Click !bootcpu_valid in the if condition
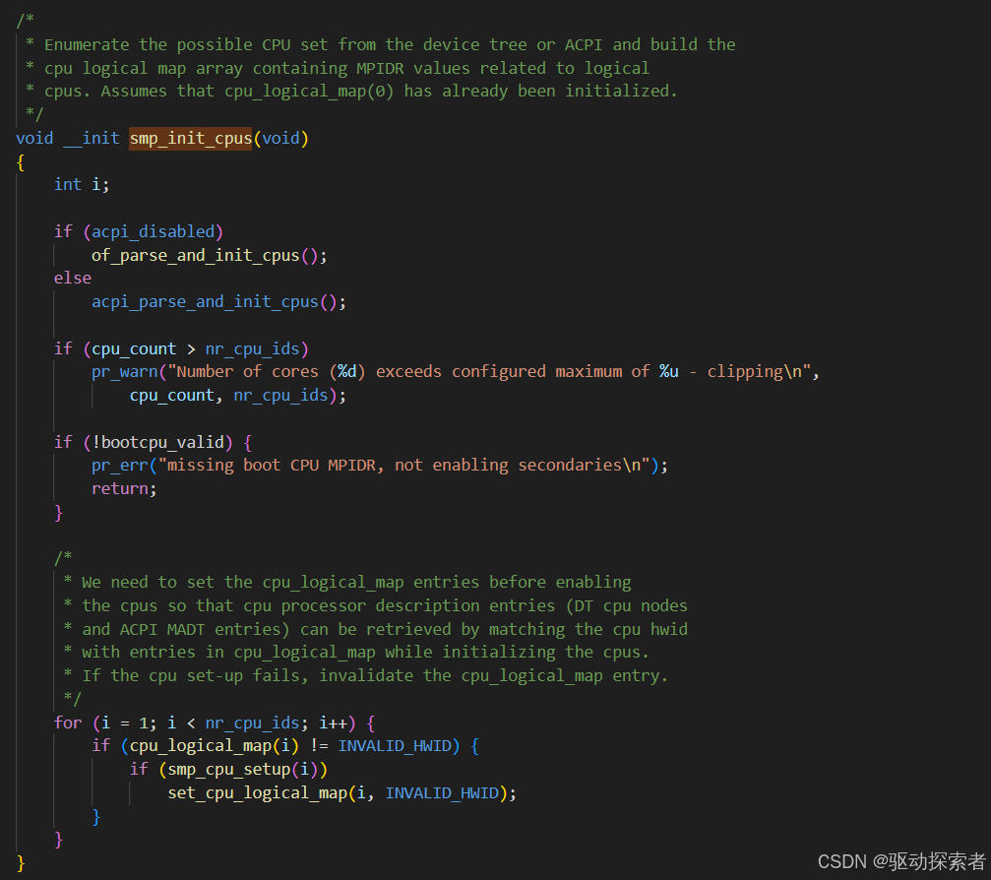Viewport: 991px width, 880px height. pyautogui.click(x=158, y=443)
